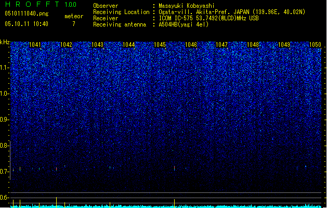The height and width of the screenshot is (208, 327).
Task: Click the 0.9 kHz frequency label
Action: click(4, 120)
